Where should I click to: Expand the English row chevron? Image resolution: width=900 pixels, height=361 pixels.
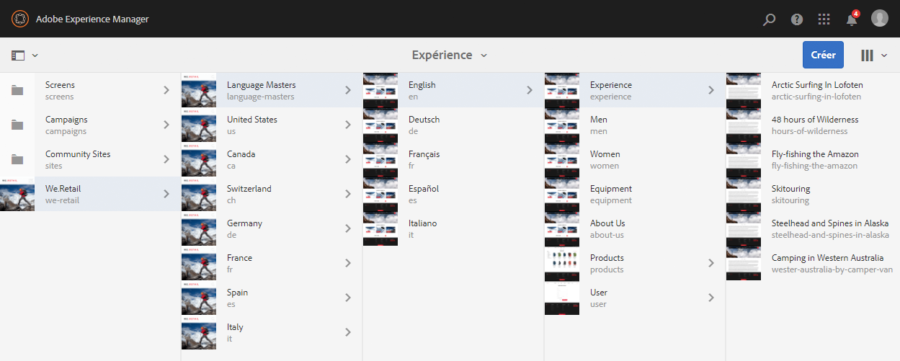[x=529, y=90]
